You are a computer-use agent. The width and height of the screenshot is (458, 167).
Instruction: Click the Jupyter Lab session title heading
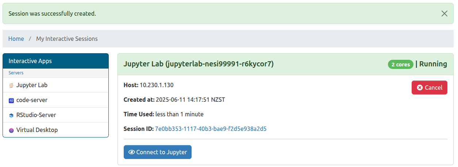(x=199, y=64)
